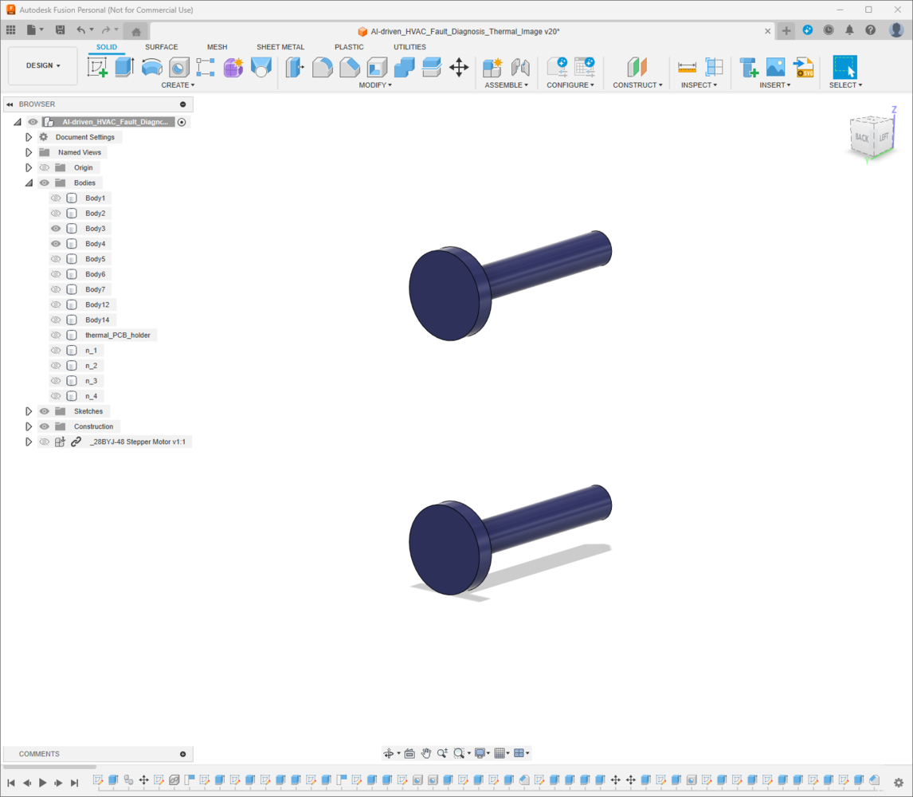Viewport: 913px width, 797px height.
Task: Show Body1 using its eye icon
Action: pos(56,198)
